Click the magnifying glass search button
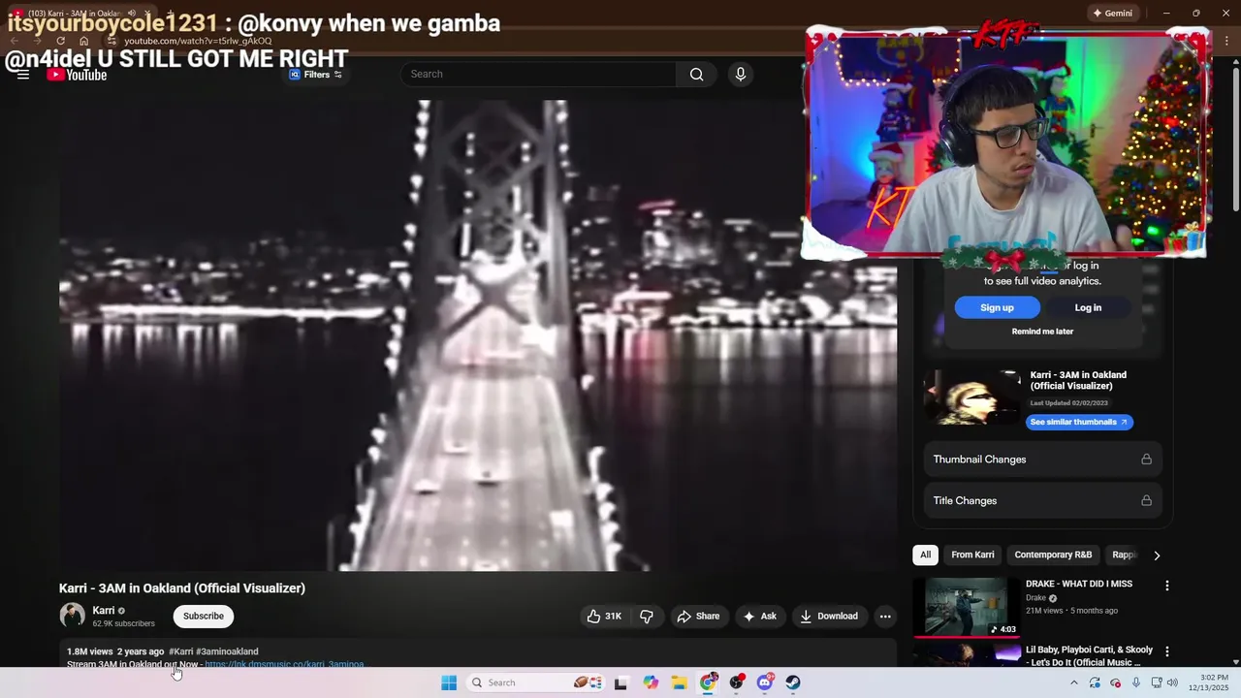 pos(696,74)
